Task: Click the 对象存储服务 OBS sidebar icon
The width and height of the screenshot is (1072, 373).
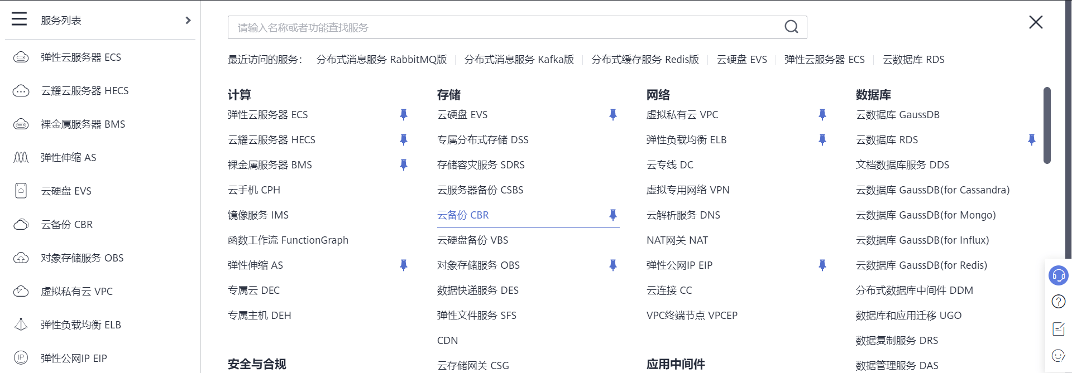Action: coord(21,258)
